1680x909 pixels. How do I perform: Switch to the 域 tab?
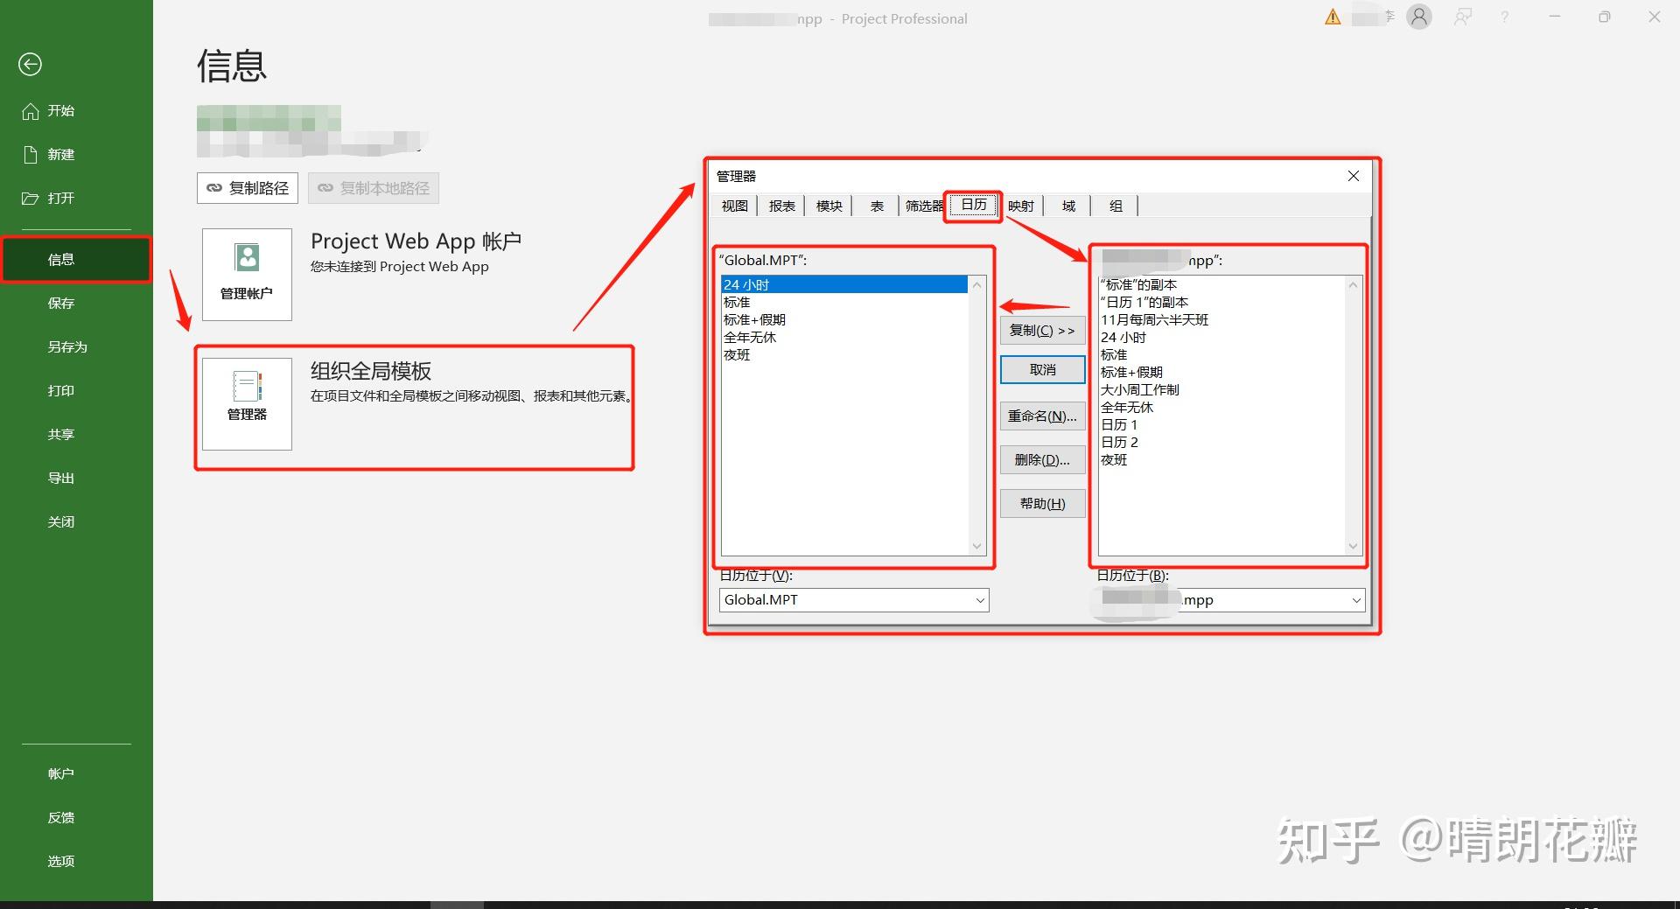[x=1068, y=206]
